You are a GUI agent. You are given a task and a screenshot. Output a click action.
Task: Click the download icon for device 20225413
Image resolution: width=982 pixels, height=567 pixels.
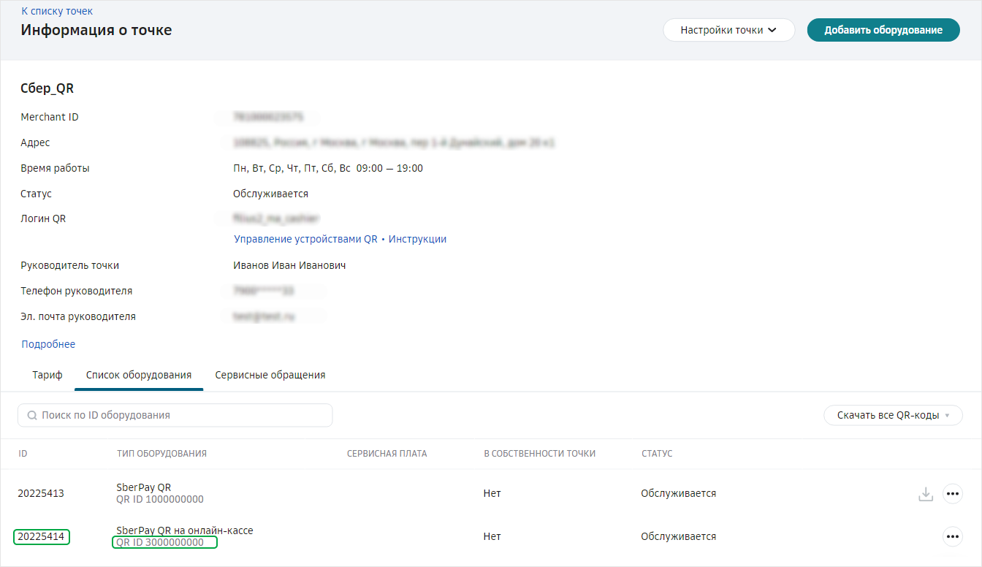point(926,494)
